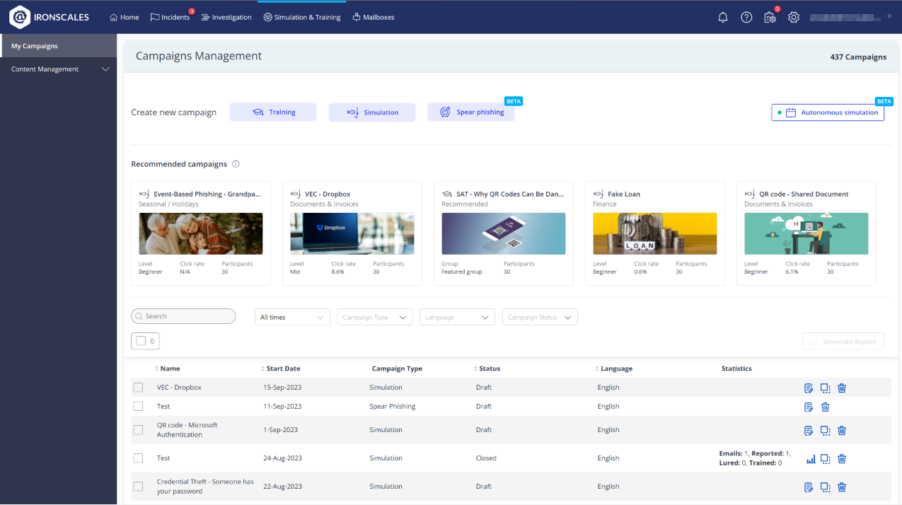Go to the Incidents menu
The width and height of the screenshot is (902, 505).
(x=170, y=18)
